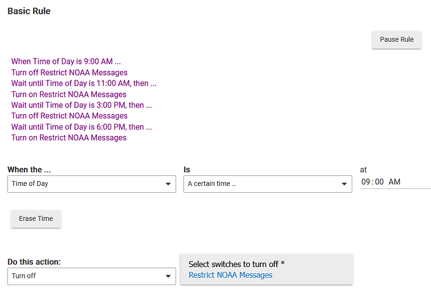Click the 'Is' field label
Screen dimensions: 431x302
187,170
